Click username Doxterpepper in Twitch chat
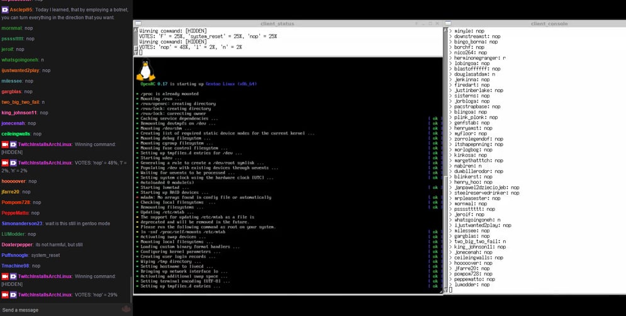Viewport: 626px width, 316px height. pyautogui.click(x=17, y=244)
